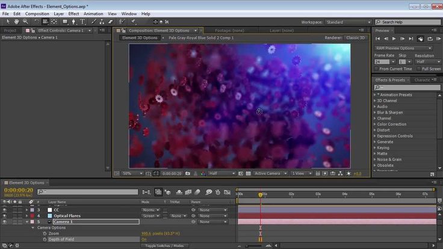
Task: Toggle the draft 3D icon in the timeline
Action: (168, 192)
